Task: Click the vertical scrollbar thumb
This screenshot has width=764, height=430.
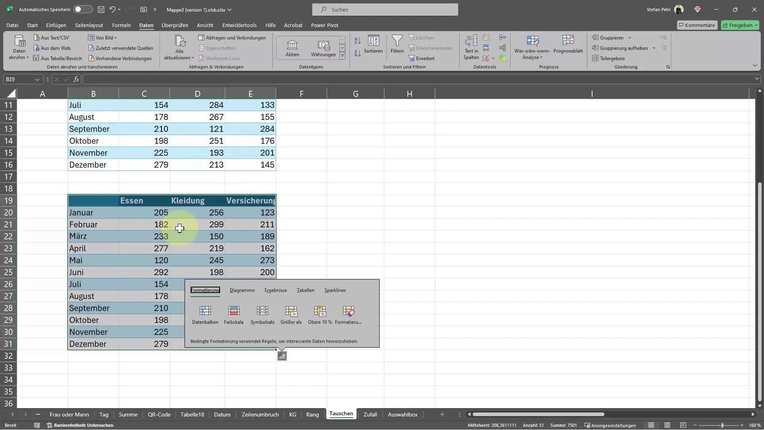Action: click(x=760, y=291)
